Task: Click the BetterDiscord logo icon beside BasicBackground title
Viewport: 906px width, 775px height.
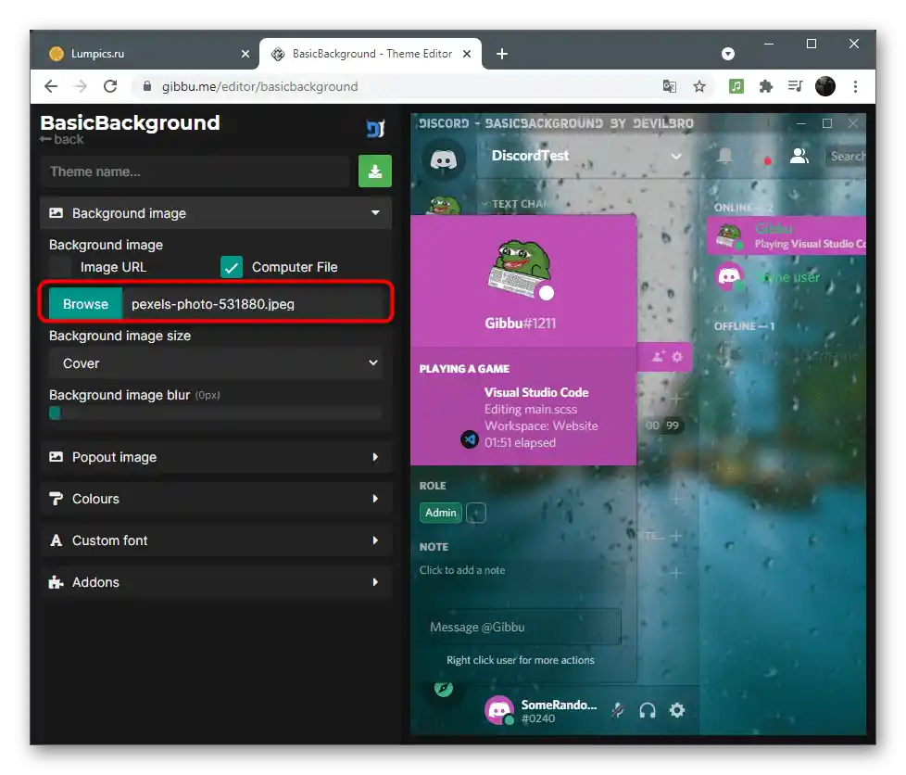Action: pos(375,129)
